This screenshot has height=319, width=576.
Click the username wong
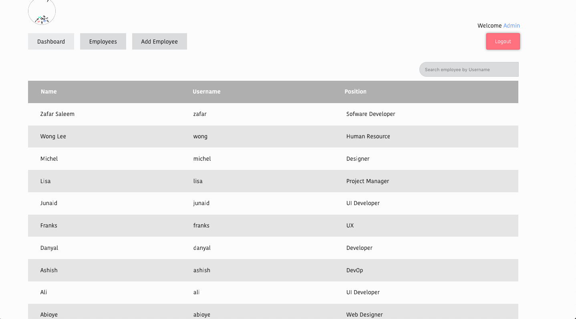(200, 136)
